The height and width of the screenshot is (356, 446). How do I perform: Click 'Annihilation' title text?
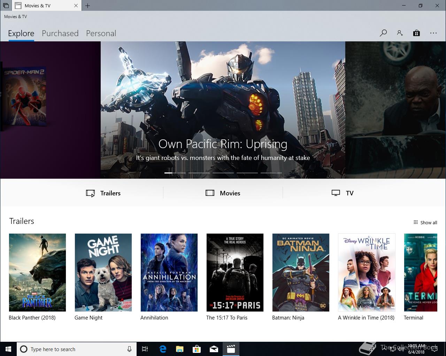[x=154, y=318]
